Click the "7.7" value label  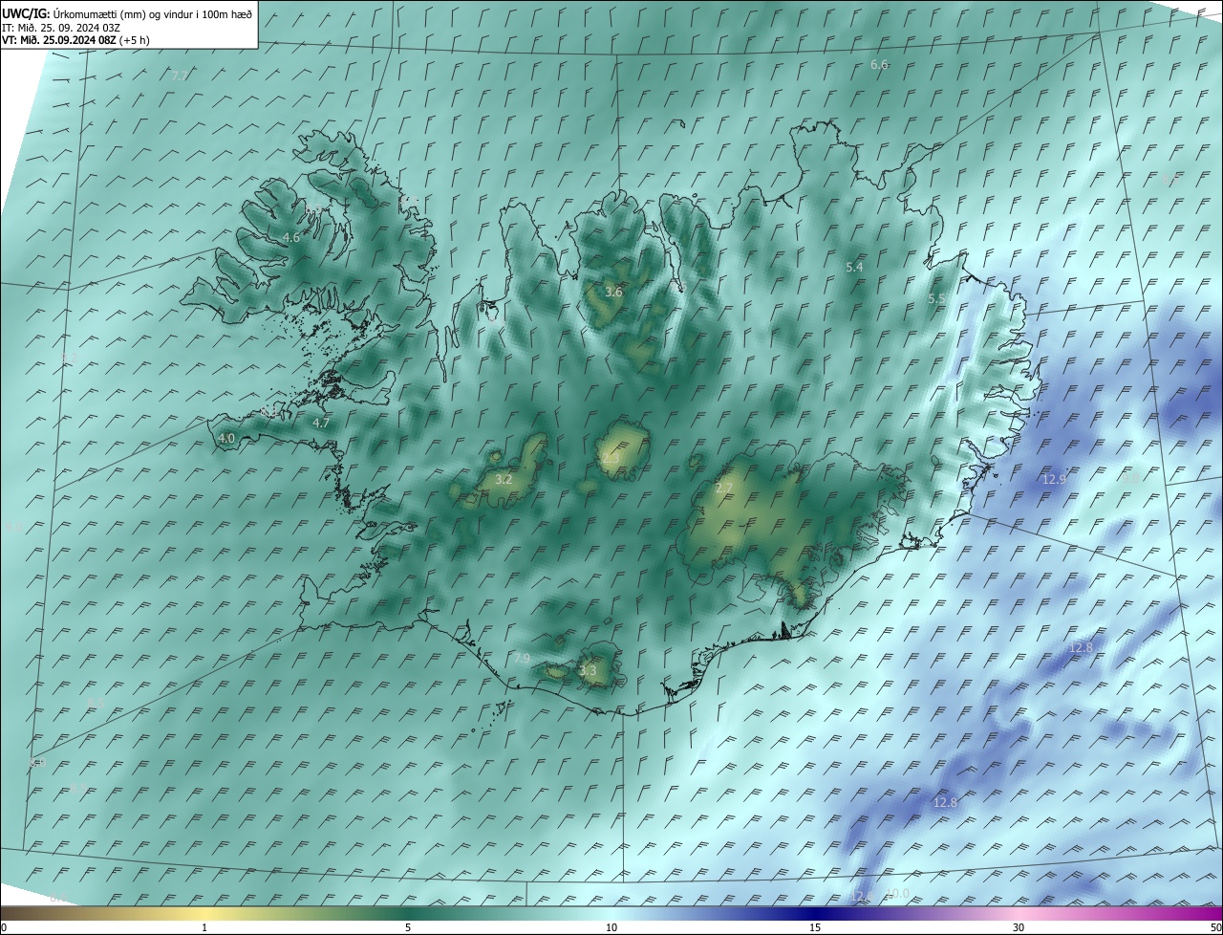pyautogui.click(x=180, y=75)
